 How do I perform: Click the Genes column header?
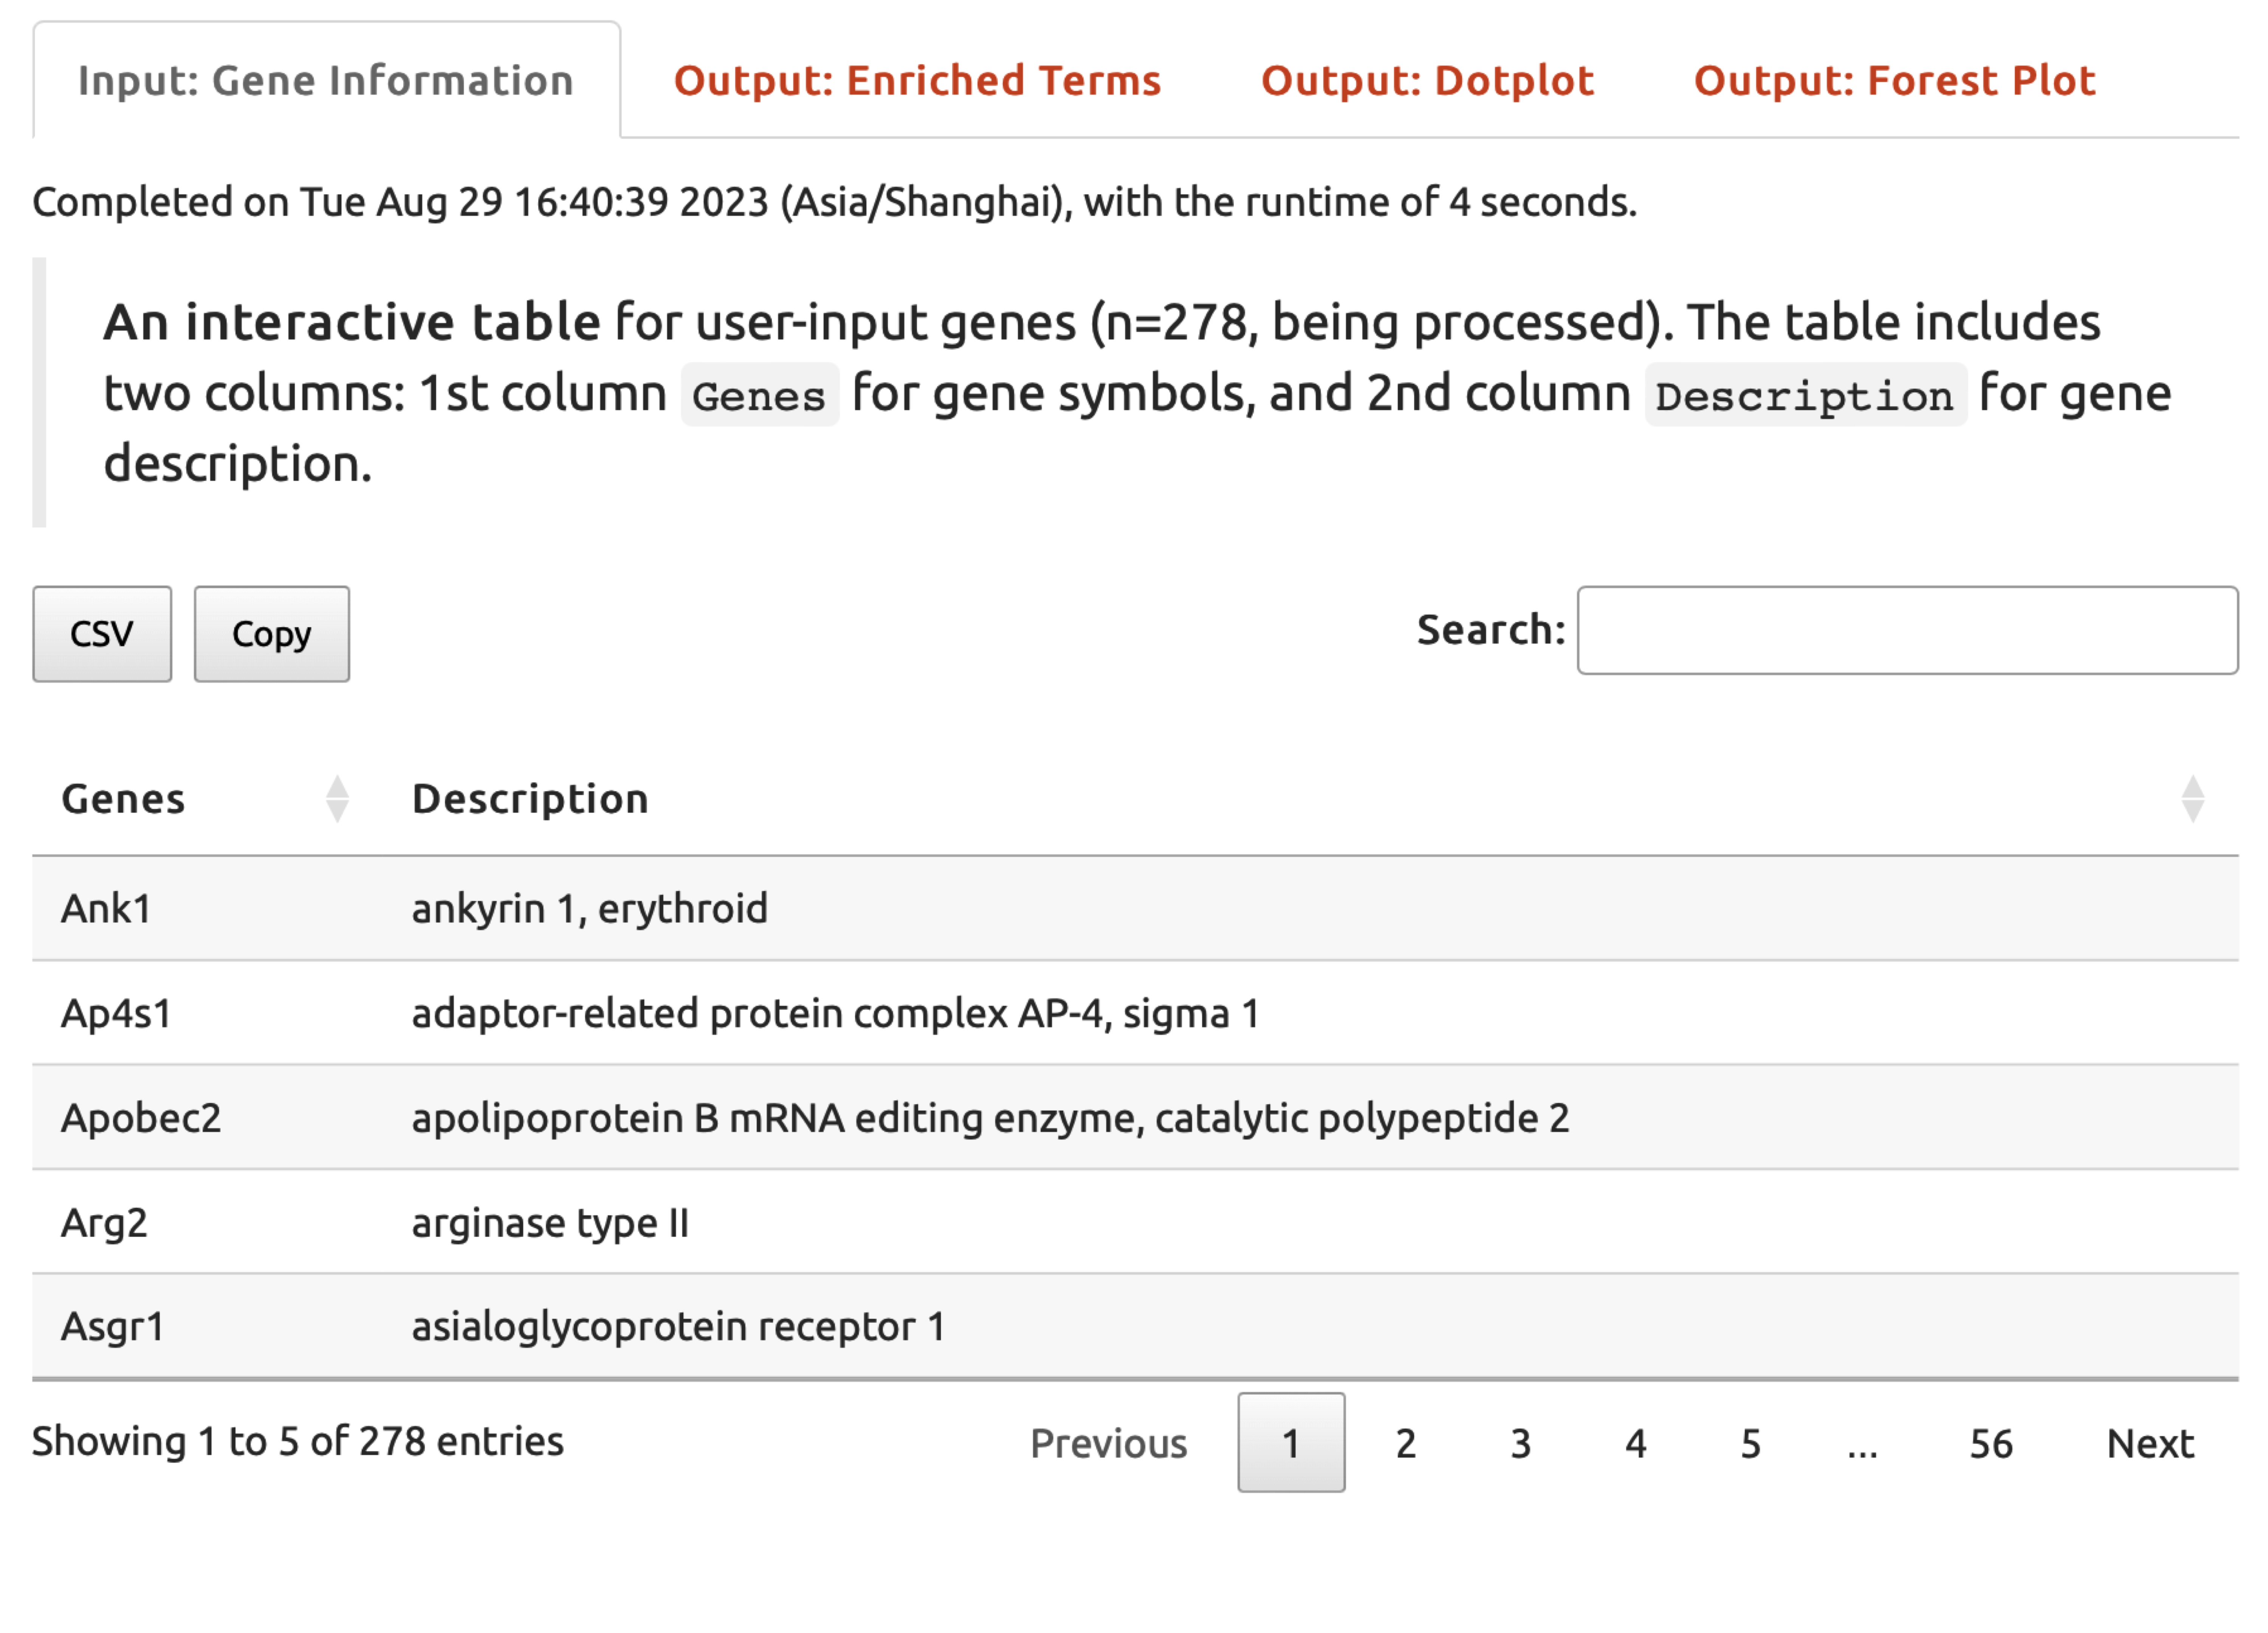click(x=123, y=799)
